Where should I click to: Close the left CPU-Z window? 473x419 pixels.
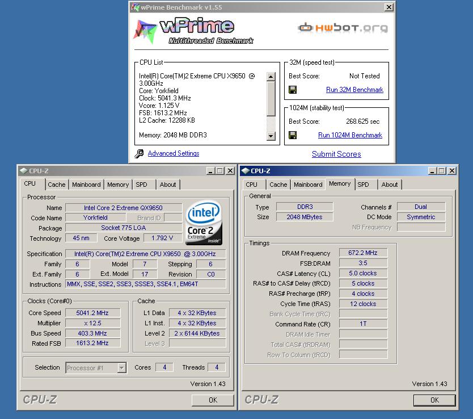[230, 171]
